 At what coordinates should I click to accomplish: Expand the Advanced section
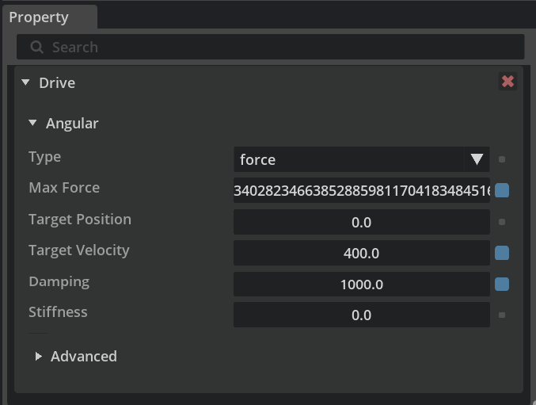39,357
